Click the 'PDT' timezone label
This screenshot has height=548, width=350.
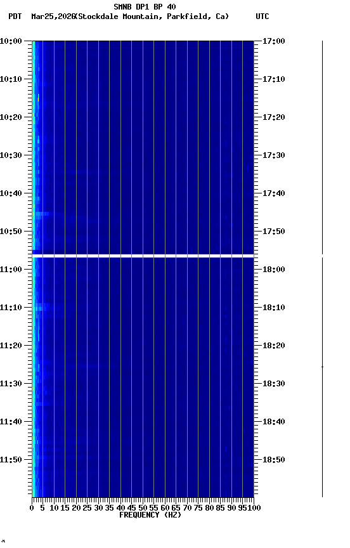tap(15, 16)
